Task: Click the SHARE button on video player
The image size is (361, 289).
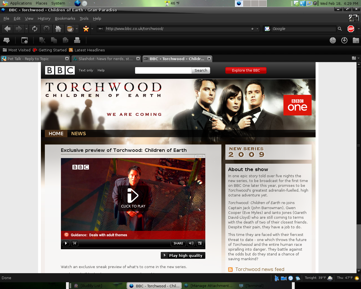Action: (x=178, y=243)
